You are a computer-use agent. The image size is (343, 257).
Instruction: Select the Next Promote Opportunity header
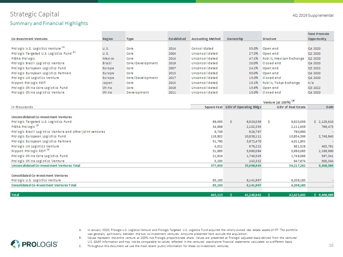(x=318, y=36)
